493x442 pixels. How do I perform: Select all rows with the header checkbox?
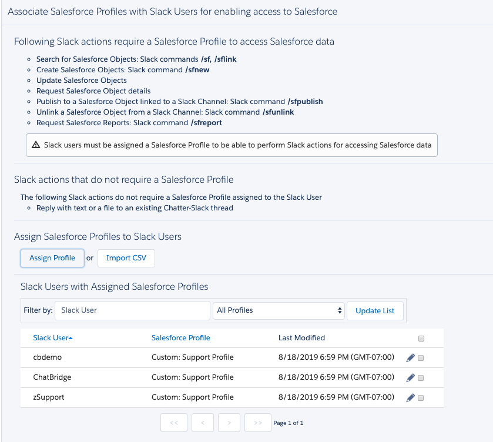[421, 337]
